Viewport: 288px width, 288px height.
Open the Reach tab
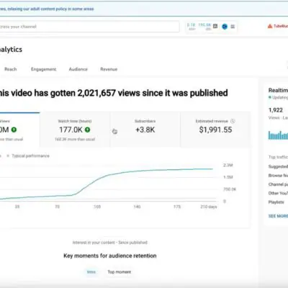(11, 69)
